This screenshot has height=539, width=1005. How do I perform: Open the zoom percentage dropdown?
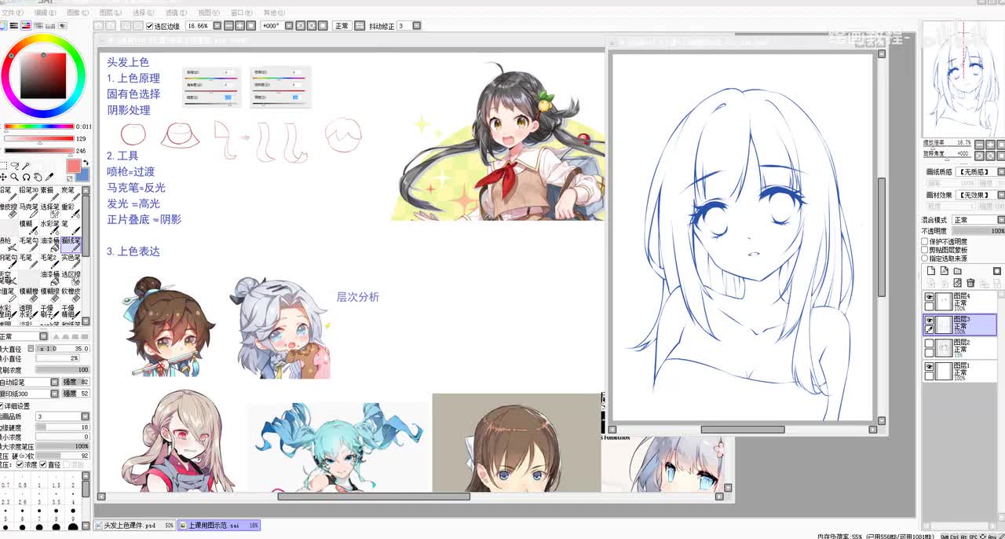tap(216, 26)
